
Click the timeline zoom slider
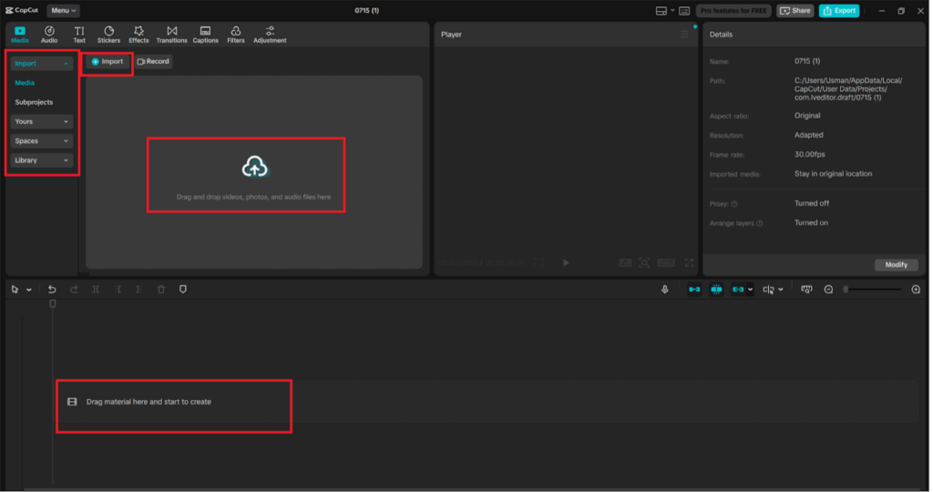click(x=873, y=290)
